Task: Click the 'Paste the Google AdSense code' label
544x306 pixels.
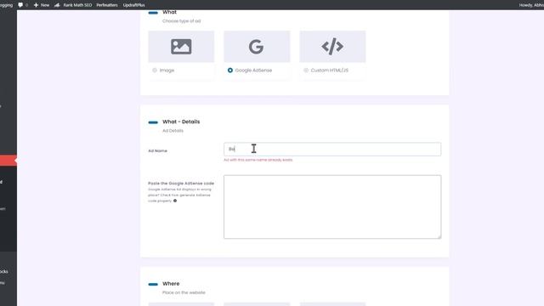Action: (x=181, y=184)
